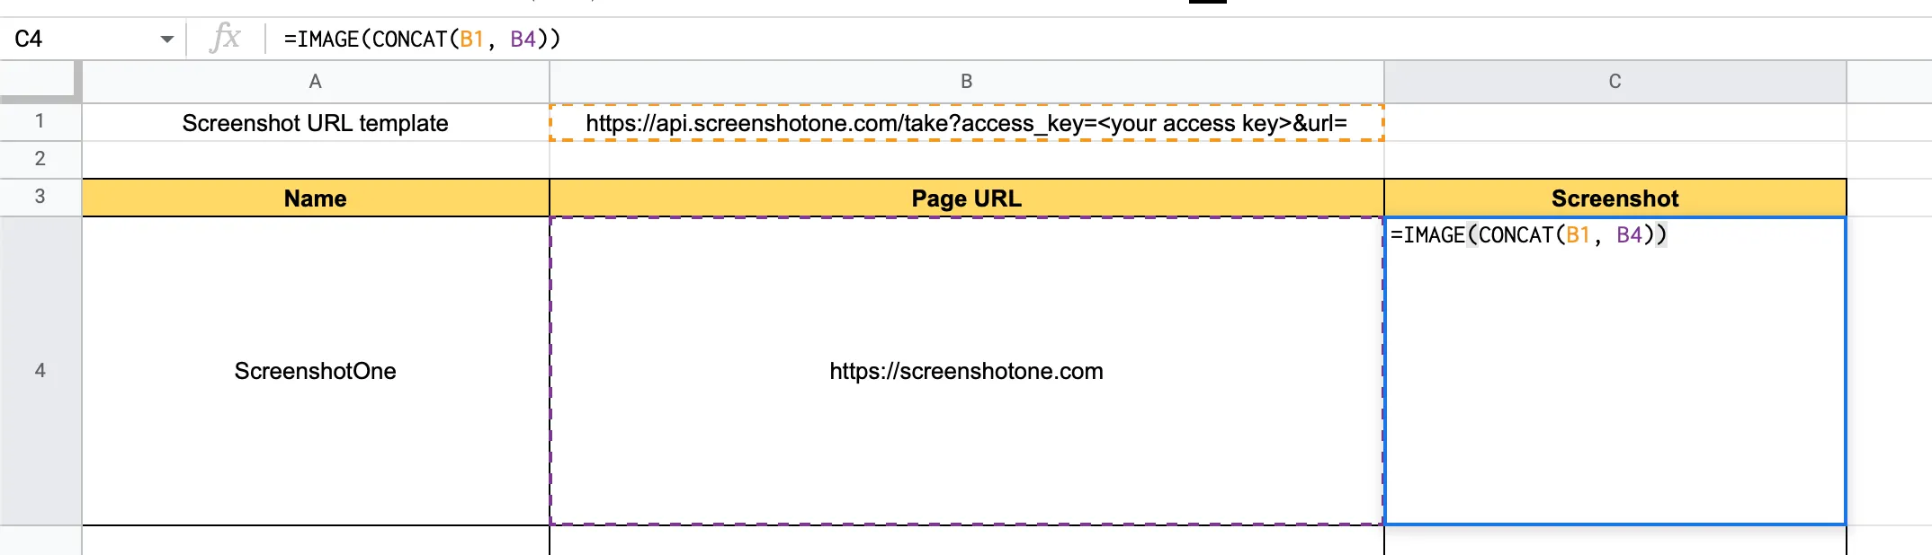Open the name box dropdown arrow
The image size is (1932, 555).
pos(166,39)
